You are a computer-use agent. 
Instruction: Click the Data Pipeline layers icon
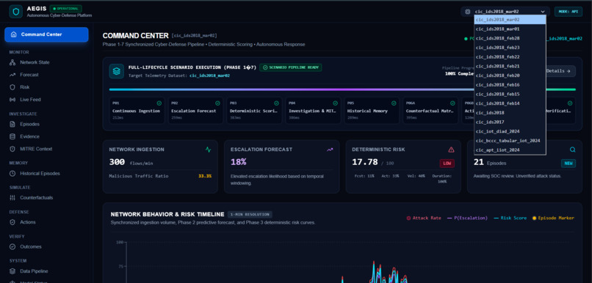click(12, 271)
